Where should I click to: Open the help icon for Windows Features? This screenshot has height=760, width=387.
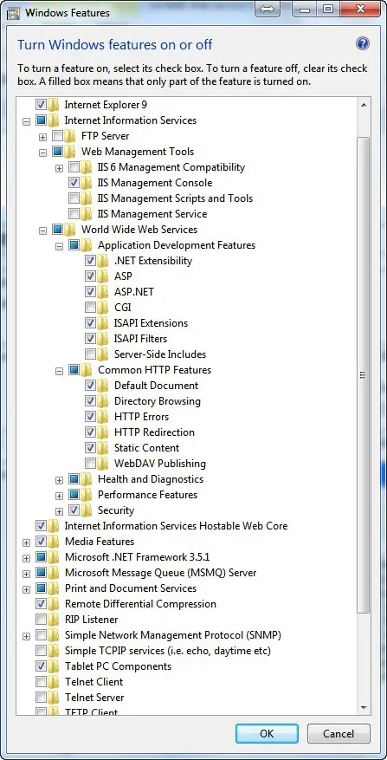tap(363, 44)
